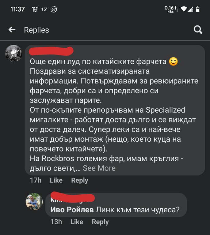Click the 17h timestamp

[x=36, y=180]
